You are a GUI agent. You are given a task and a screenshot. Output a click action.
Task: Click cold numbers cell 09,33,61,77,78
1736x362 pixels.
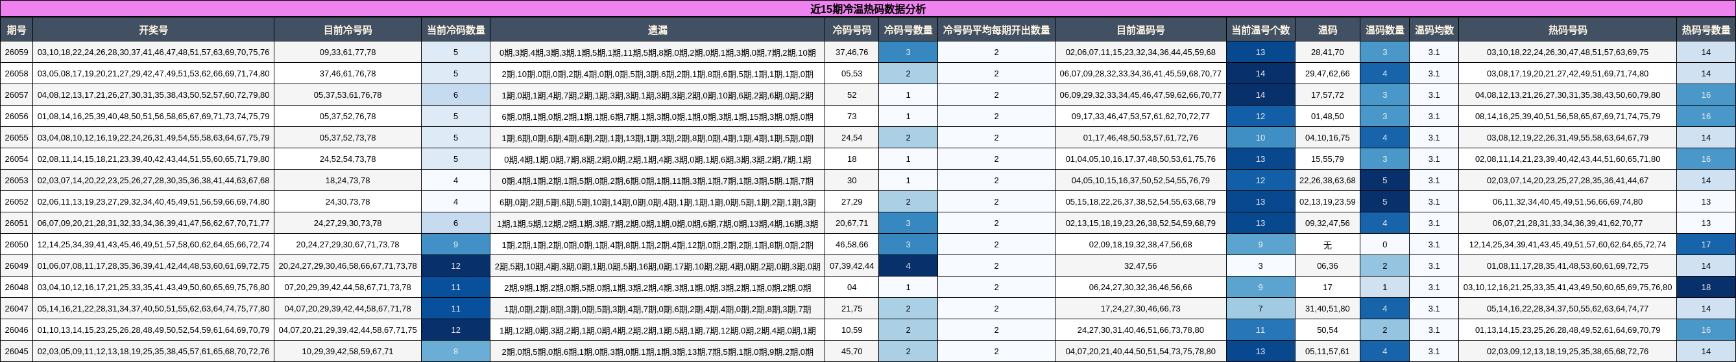(348, 52)
